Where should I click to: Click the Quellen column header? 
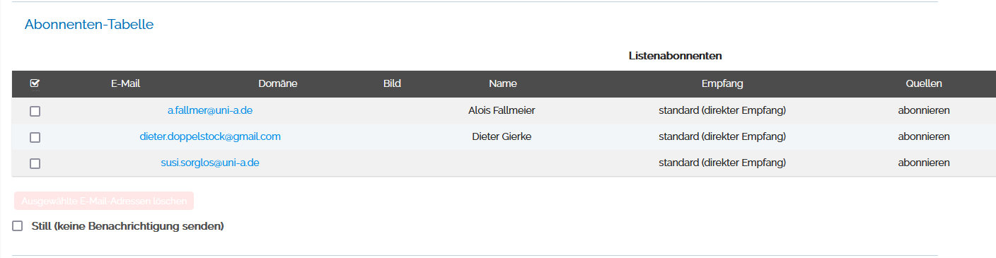coord(924,83)
